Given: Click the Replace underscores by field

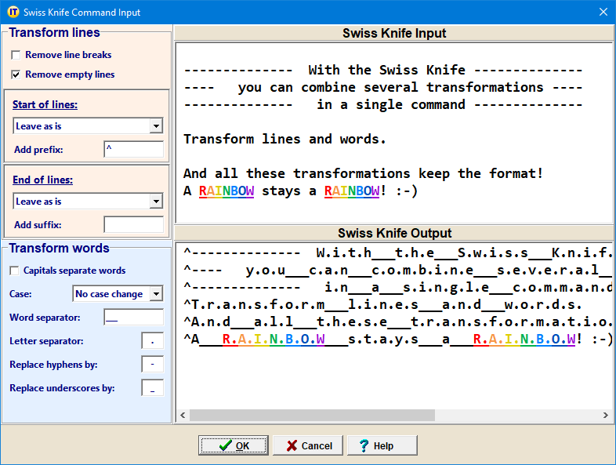Looking at the screenshot, I should [152, 388].
